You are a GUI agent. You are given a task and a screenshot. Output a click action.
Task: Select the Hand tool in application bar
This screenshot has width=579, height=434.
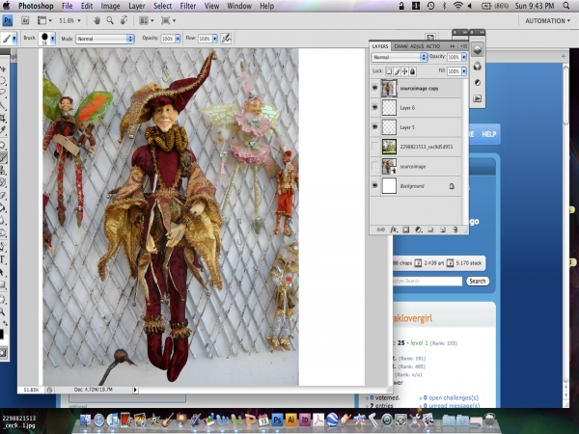point(97,20)
